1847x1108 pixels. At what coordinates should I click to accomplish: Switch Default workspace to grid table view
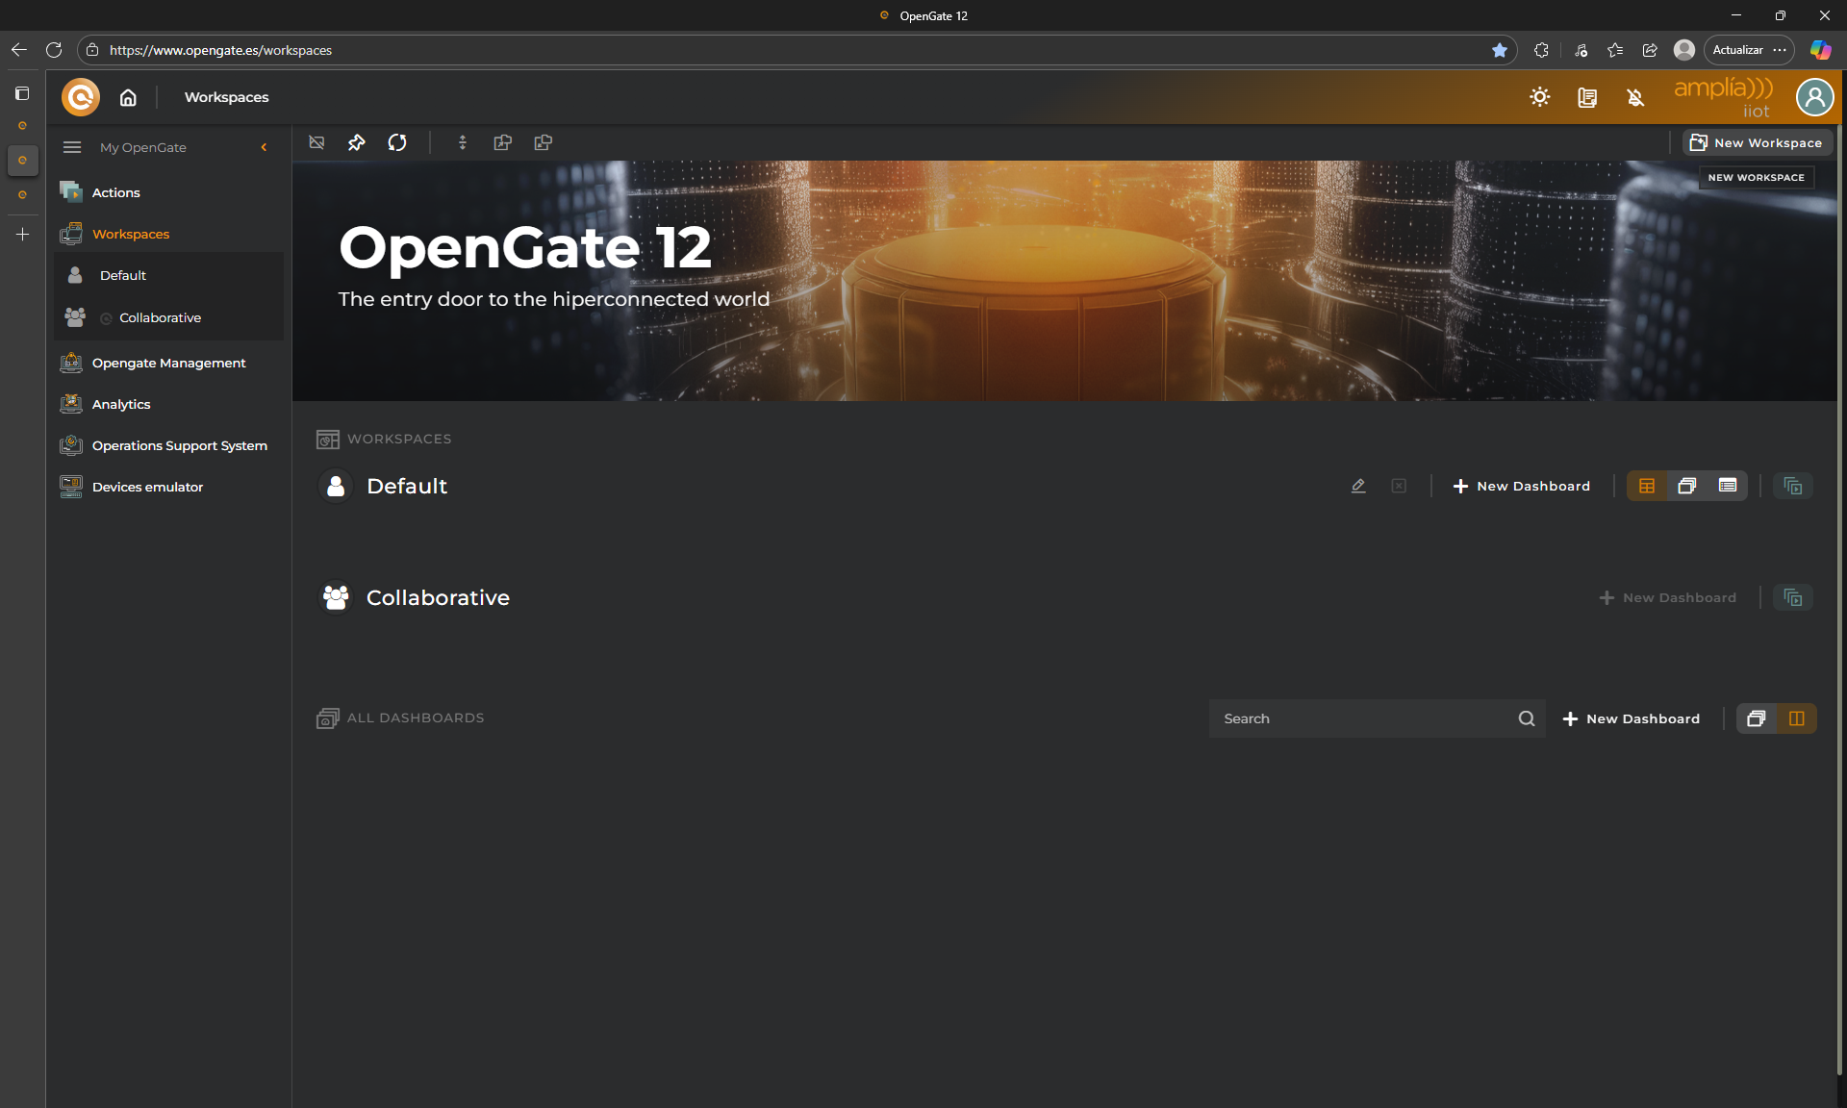tap(1647, 486)
